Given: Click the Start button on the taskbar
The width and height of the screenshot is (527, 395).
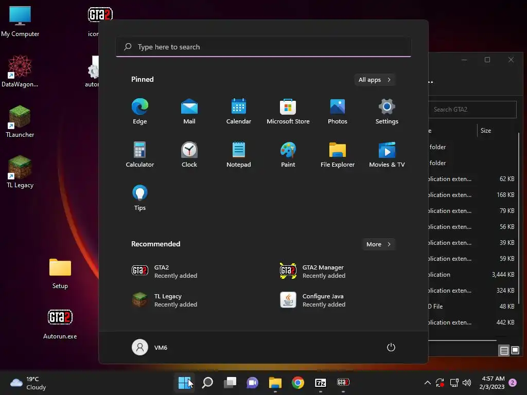Looking at the screenshot, I should click(185, 383).
